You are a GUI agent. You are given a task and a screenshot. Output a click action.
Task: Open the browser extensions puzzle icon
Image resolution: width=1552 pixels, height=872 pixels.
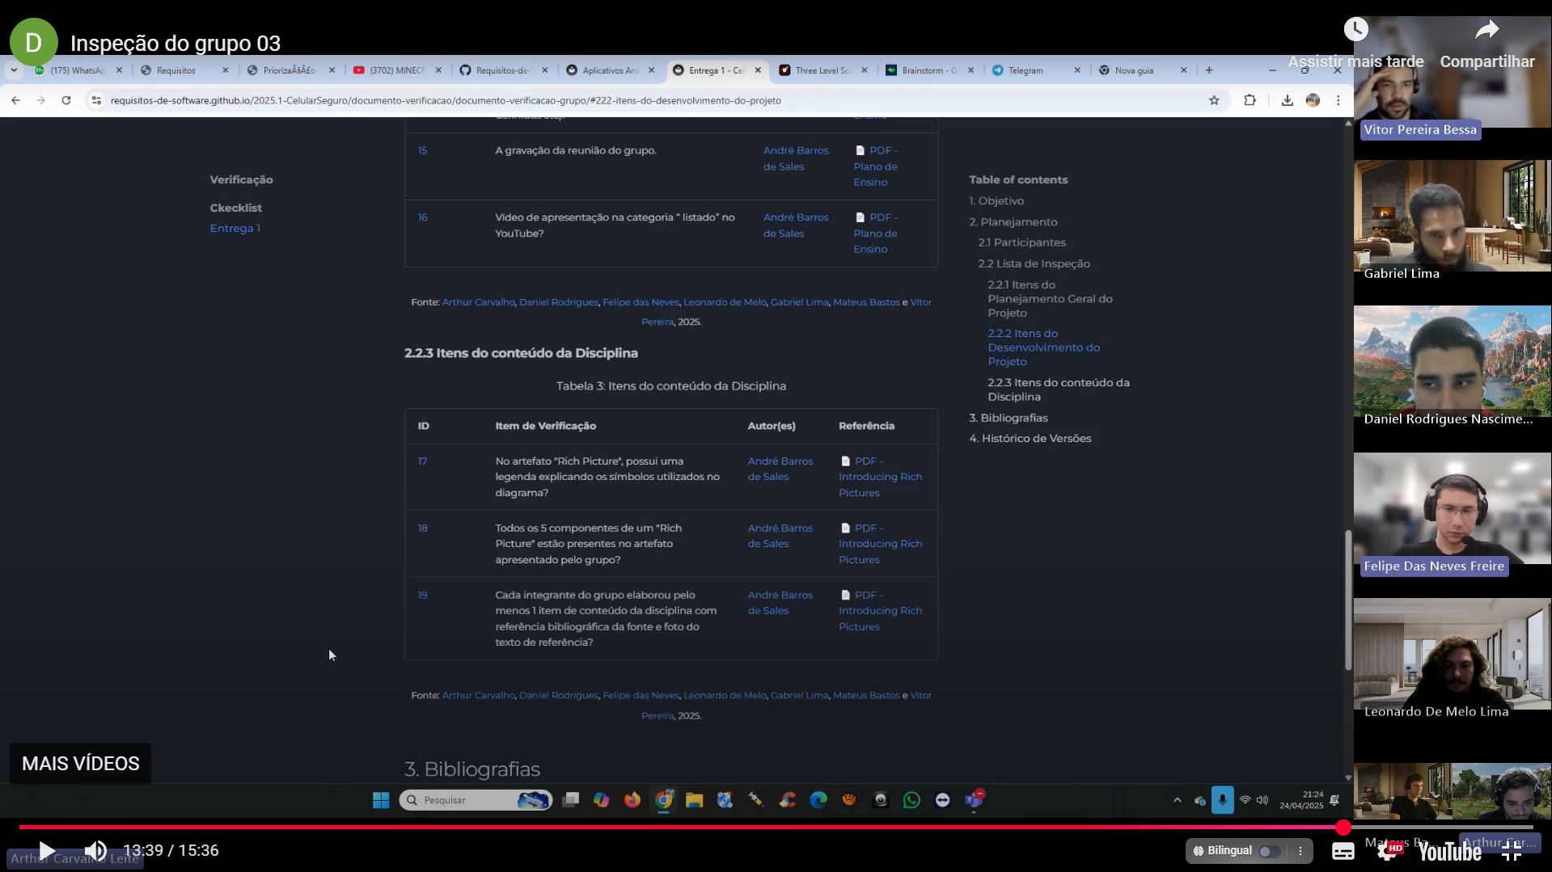tap(1250, 100)
